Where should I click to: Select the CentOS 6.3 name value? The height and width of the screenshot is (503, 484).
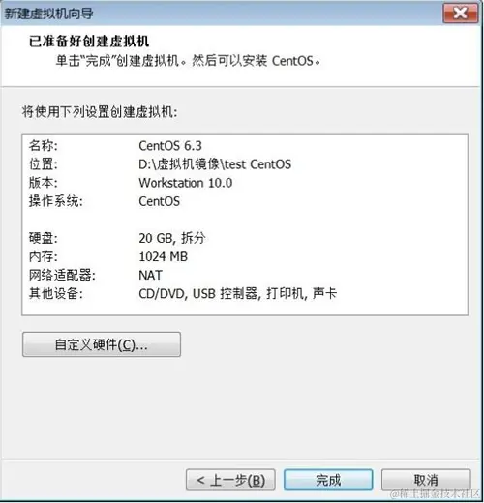(x=170, y=146)
